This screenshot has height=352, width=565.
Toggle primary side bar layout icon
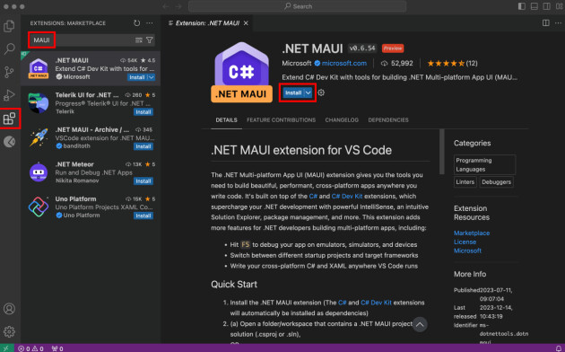(x=521, y=6)
